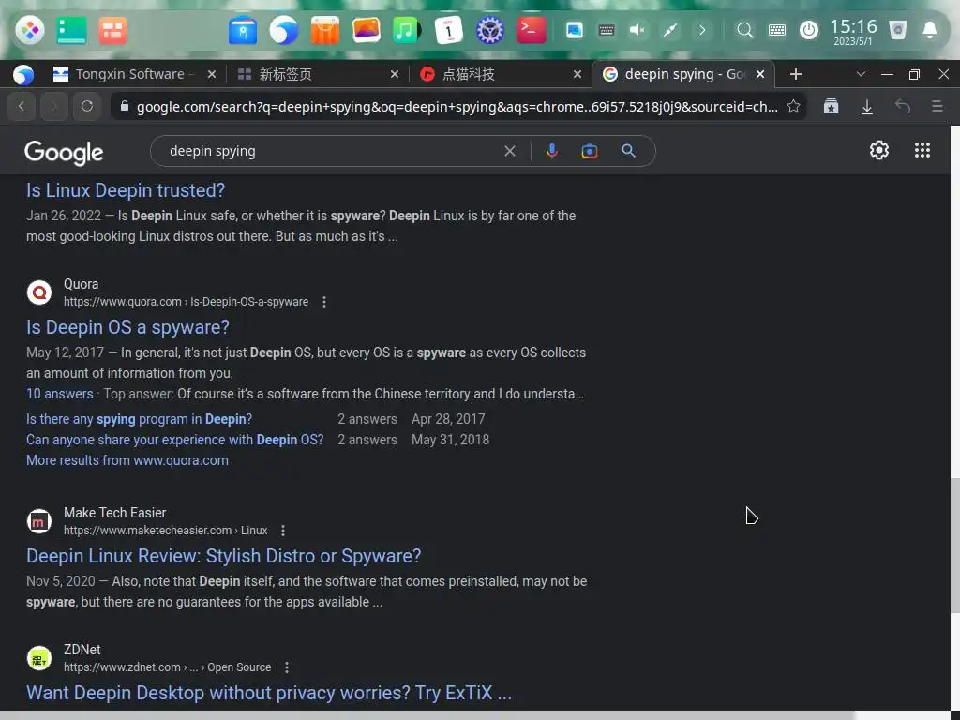Open the Calendar app in dock
The image size is (960, 720).
coord(448,30)
